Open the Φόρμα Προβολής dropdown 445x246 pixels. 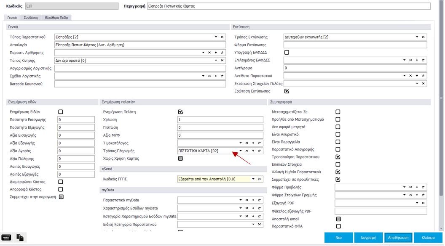pos(405,187)
